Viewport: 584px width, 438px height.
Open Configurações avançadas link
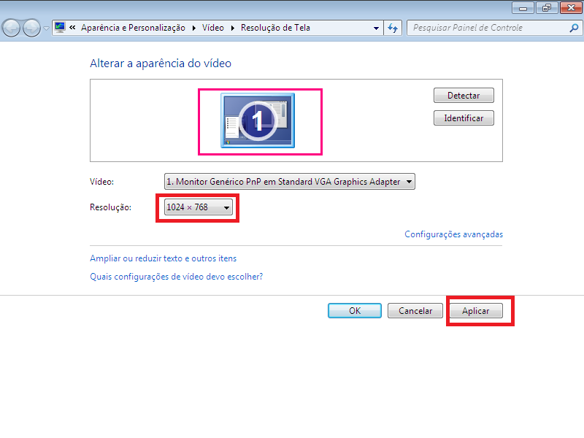tap(453, 234)
